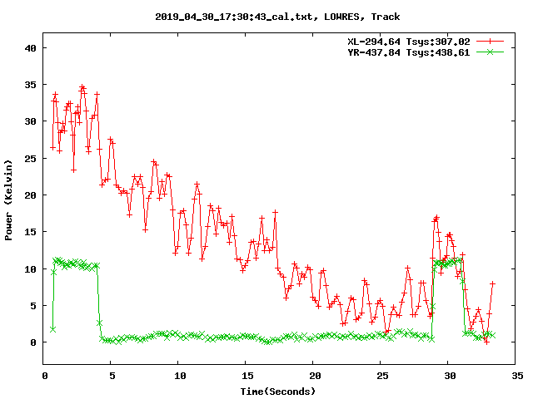Click y-axis tick label 25
The image size is (533, 399).
(30, 159)
